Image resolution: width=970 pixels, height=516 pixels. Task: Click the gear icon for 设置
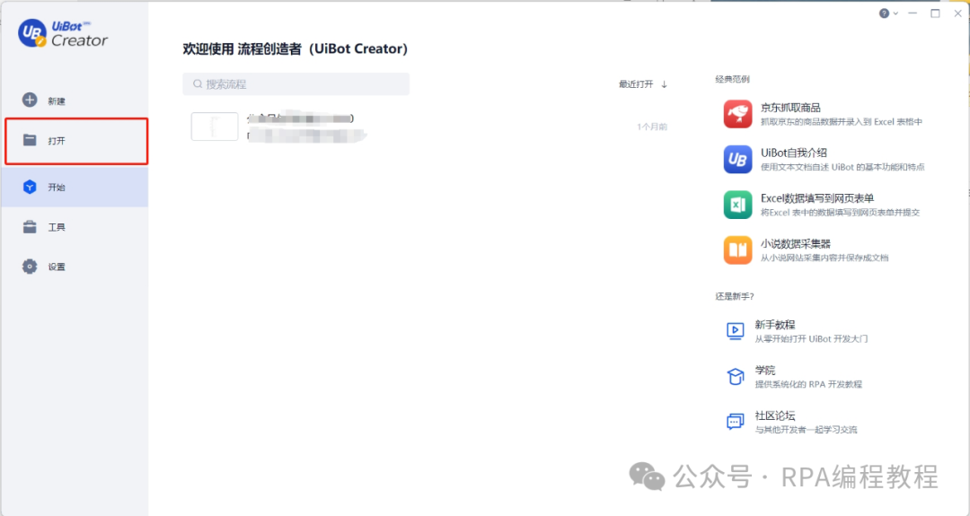click(x=30, y=267)
